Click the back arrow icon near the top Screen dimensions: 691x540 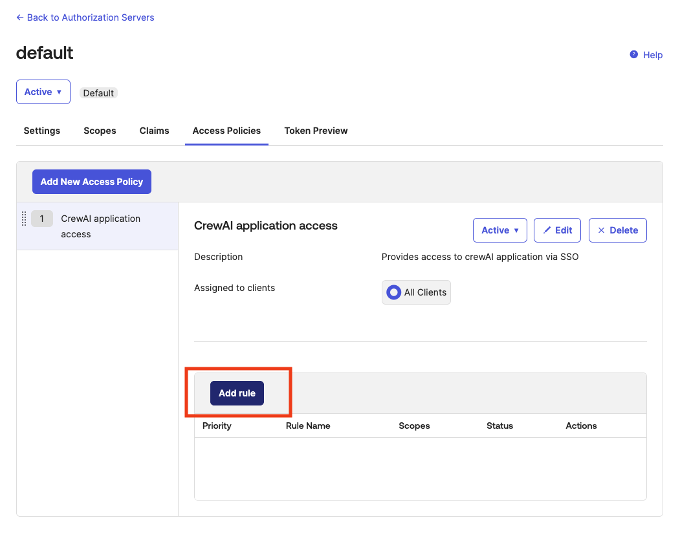click(19, 17)
